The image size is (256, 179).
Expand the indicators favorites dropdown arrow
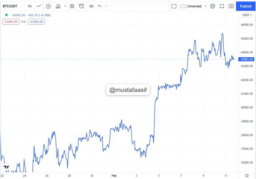tap(65, 6)
